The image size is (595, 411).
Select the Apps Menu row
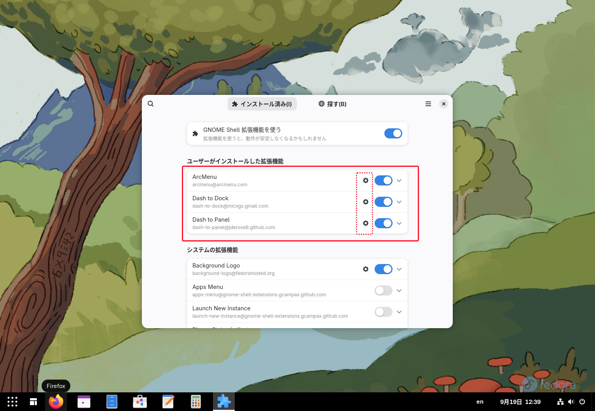pos(297,290)
